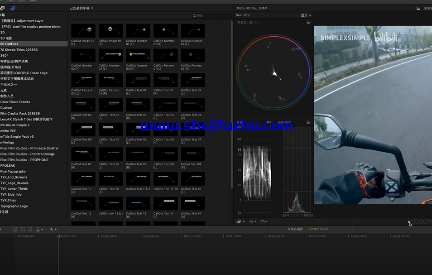Select Typographic Logo category
Image resolution: width=432 pixels, height=275 pixels.
coord(34,206)
